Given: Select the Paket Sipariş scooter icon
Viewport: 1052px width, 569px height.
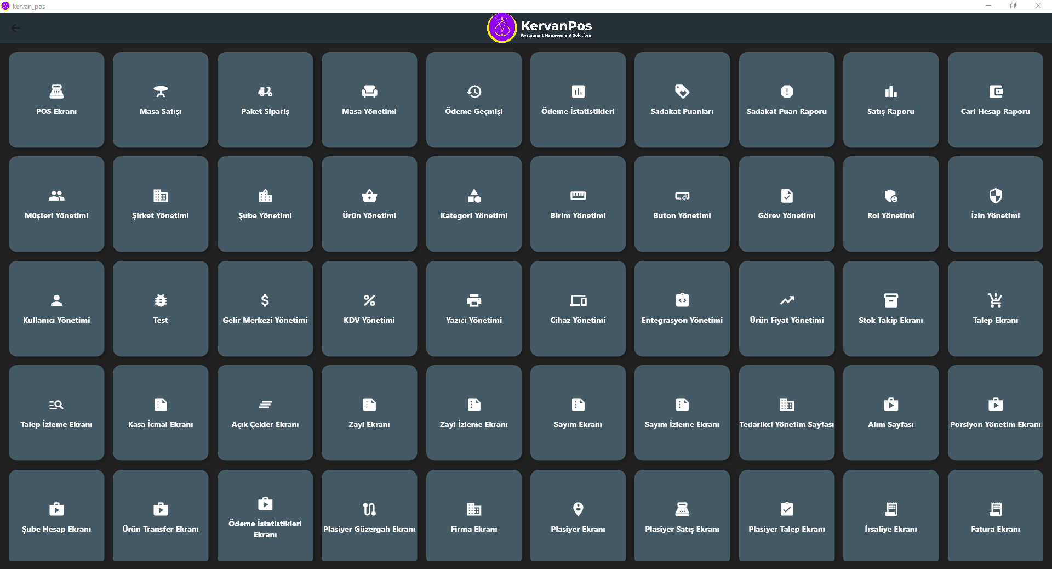Looking at the screenshot, I should tap(265, 92).
